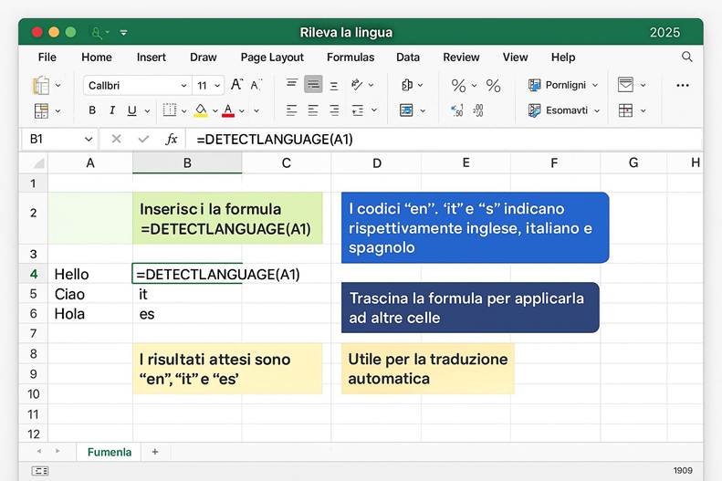Toggle bottom vertical alignment
Screen dimensions: 722x481
tap(334, 86)
